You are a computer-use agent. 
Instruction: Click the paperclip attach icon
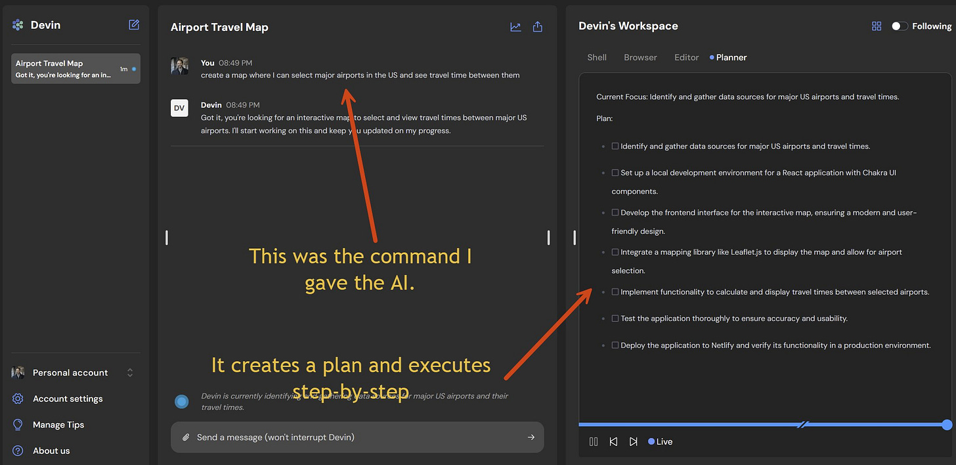point(186,437)
